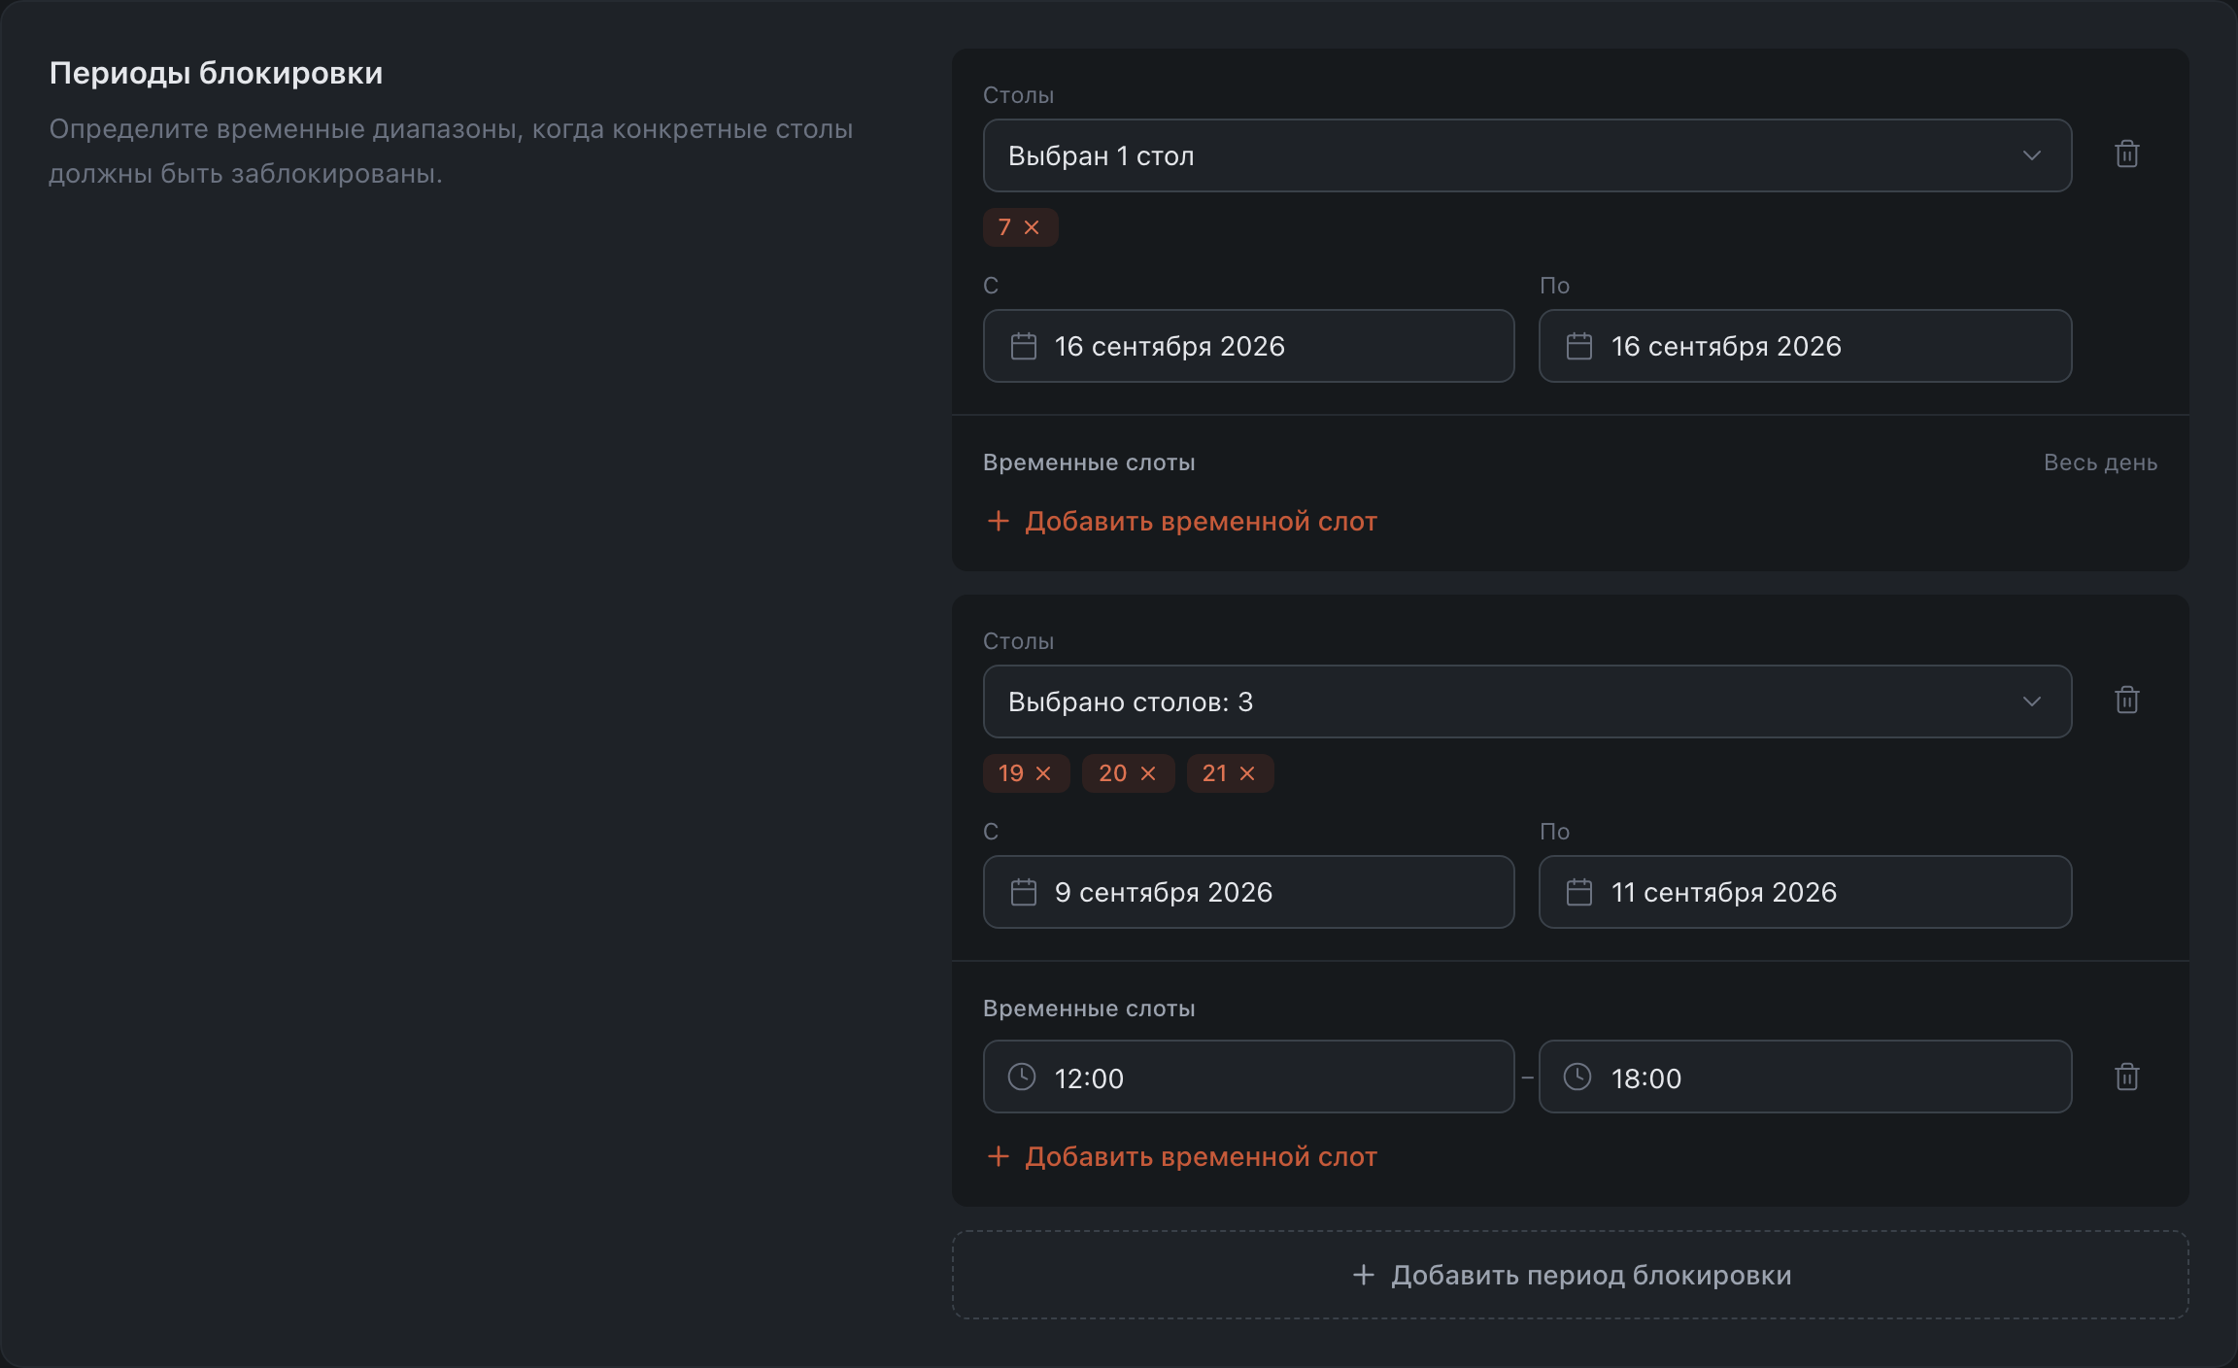Delete the 12:00–18:00 time slot

pos(2126,1077)
